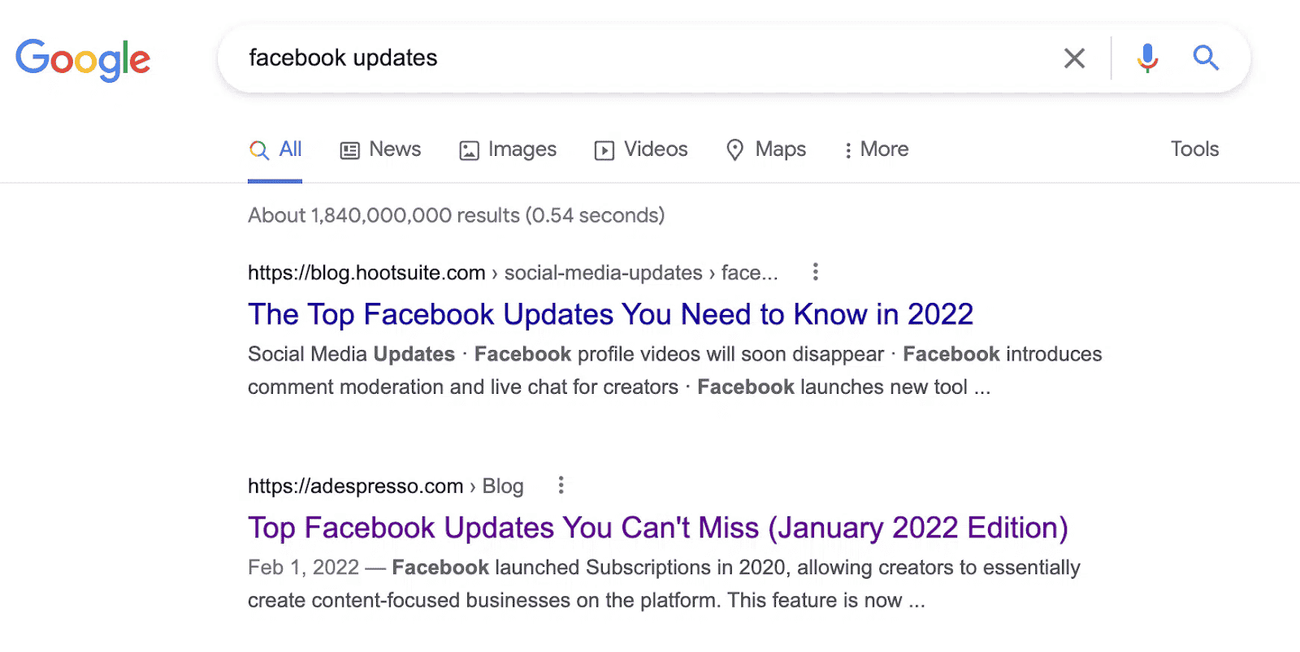Submit search with the magnifying glass icon
Image resolution: width=1300 pixels, height=652 pixels.
click(x=1206, y=58)
